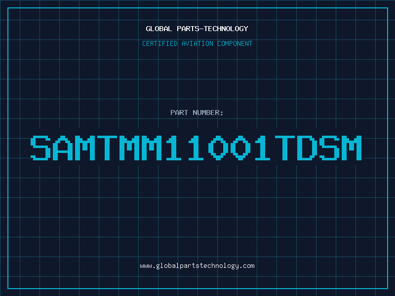
Task: Select the CERTIFIED AVIATION COMPONENT subtitle
Action: coord(197,43)
